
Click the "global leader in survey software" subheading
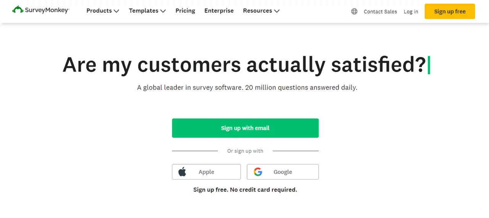pos(247,88)
